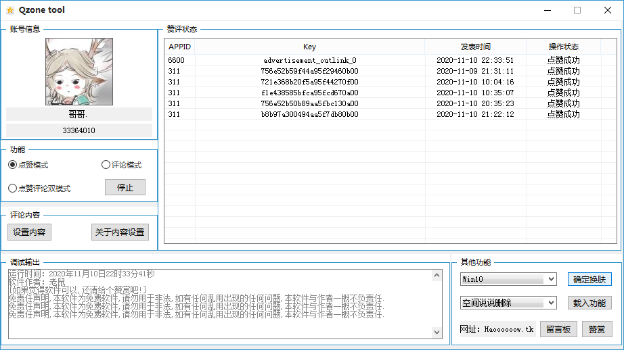Click the user avatar picture
This screenshot has height=350, width=624.
[x=79, y=72]
